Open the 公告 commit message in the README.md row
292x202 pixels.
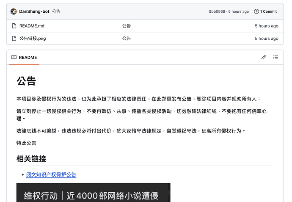(127, 26)
